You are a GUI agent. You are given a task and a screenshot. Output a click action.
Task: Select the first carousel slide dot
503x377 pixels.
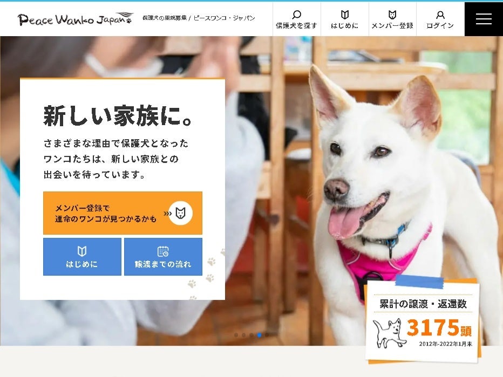[x=236, y=335]
